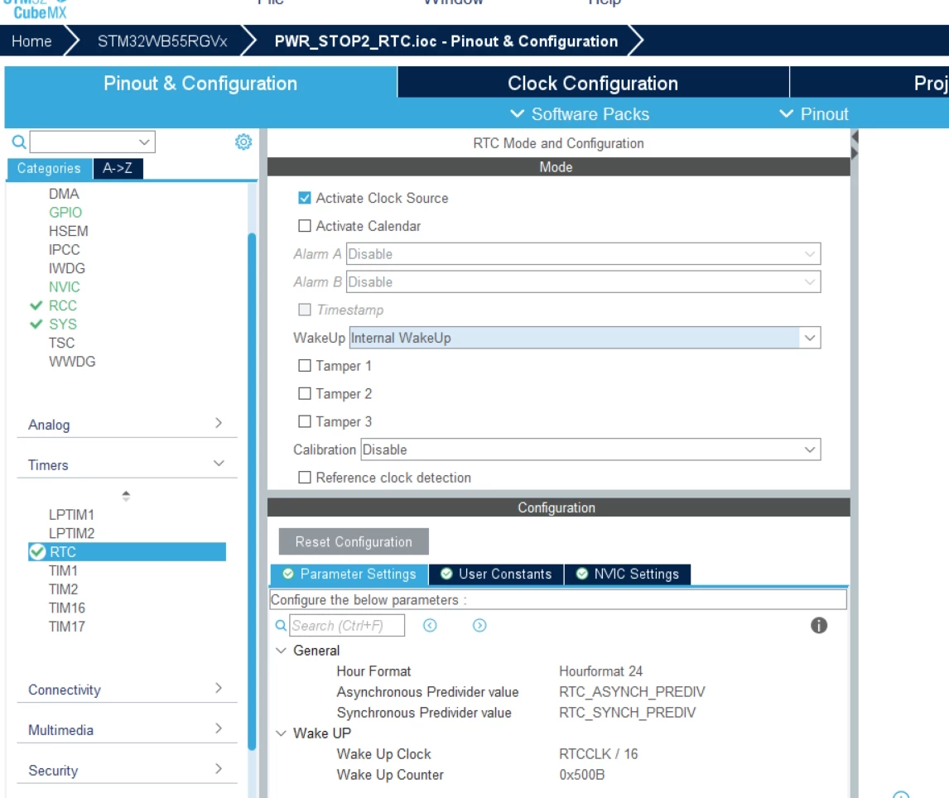Open the User Constants tab

(x=496, y=574)
